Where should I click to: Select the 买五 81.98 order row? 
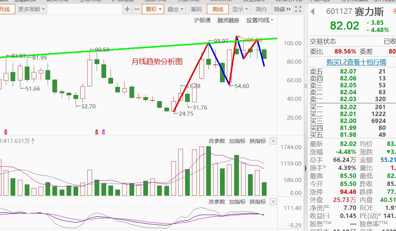tap(352, 135)
